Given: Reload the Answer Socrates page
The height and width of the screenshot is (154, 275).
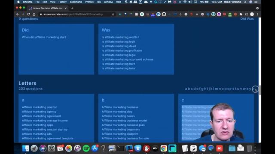Looking at the screenshot, I should [x=28, y=14].
